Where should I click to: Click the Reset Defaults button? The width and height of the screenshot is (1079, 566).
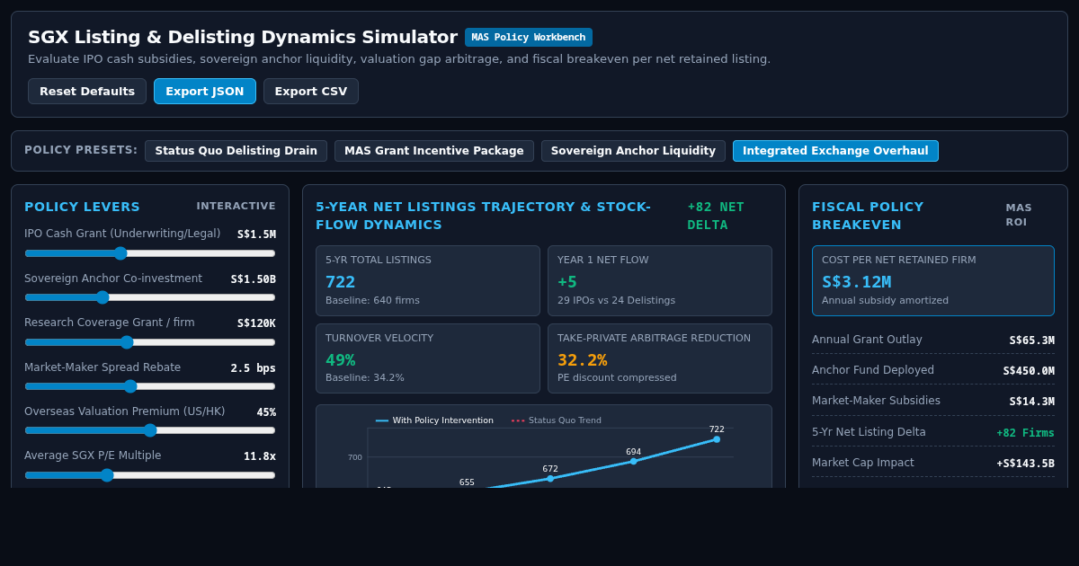click(x=87, y=92)
